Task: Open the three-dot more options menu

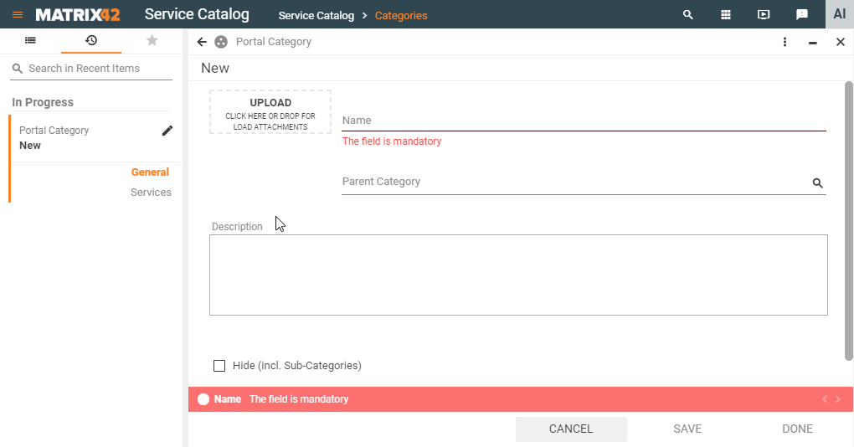Action: [785, 42]
